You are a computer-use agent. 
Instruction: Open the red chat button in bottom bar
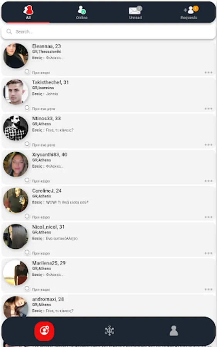coord(44,331)
